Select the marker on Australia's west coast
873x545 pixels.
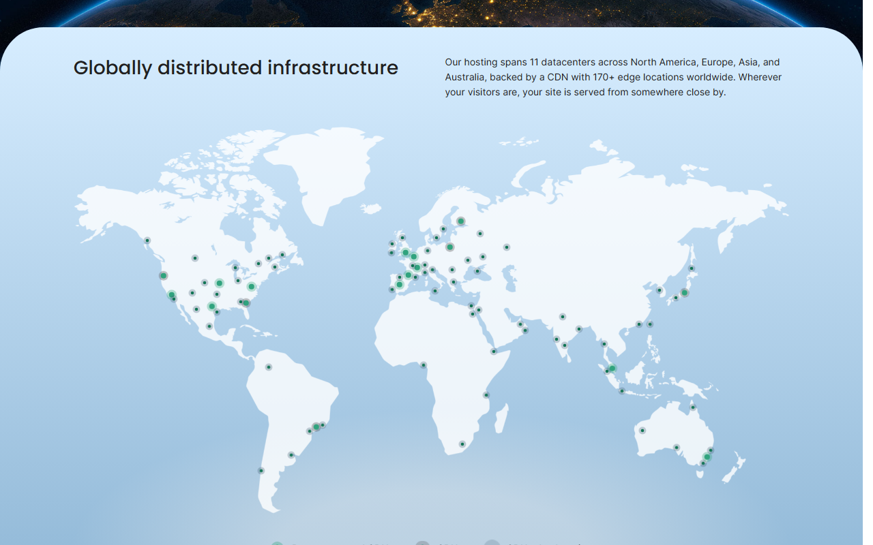tap(642, 431)
